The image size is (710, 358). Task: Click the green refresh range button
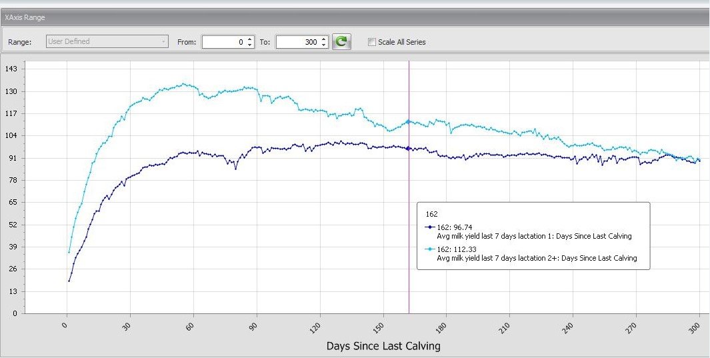pyautogui.click(x=341, y=42)
